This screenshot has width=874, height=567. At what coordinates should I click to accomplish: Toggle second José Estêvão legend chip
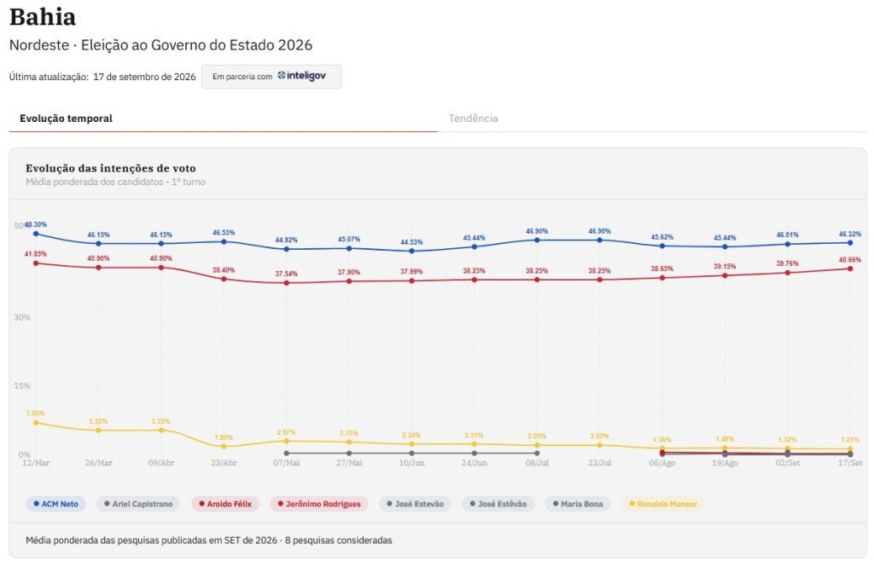498,504
